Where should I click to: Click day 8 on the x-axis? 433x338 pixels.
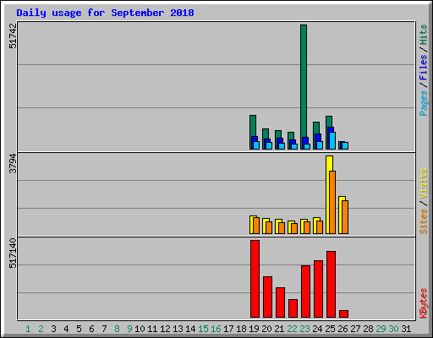click(117, 329)
